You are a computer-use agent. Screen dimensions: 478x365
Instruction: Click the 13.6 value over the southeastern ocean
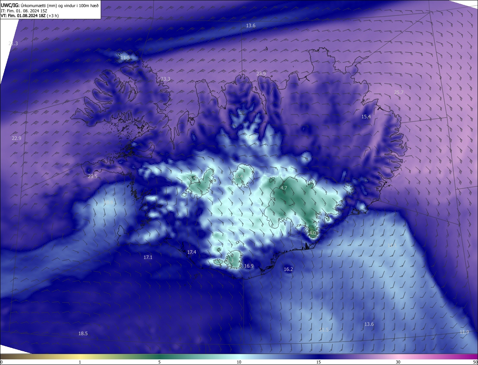(369, 324)
